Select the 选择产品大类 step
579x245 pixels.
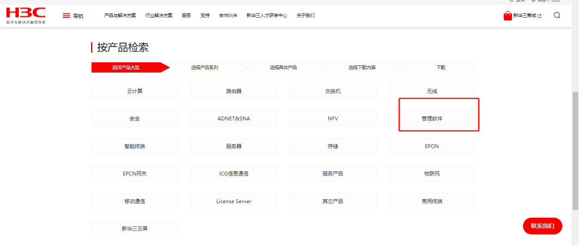[130, 67]
